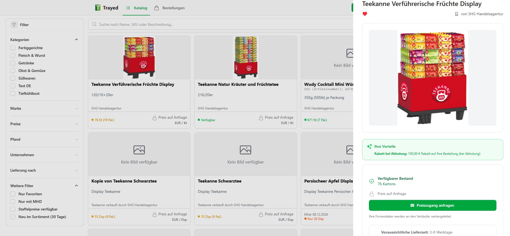Viewport: 510px width, 236px height.
Task: Open Teekanne Natur Kräuter und Früchtetee title
Action: (x=238, y=84)
